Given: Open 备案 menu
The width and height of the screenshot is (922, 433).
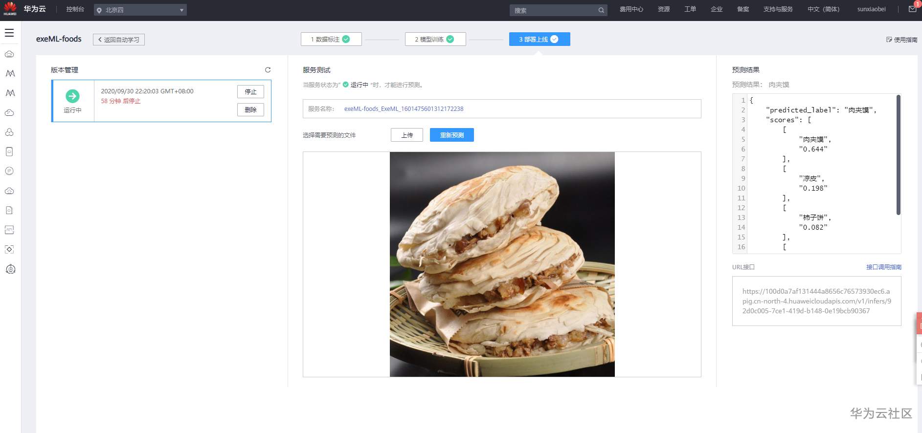Looking at the screenshot, I should pyautogui.click(x=743, y=9).
